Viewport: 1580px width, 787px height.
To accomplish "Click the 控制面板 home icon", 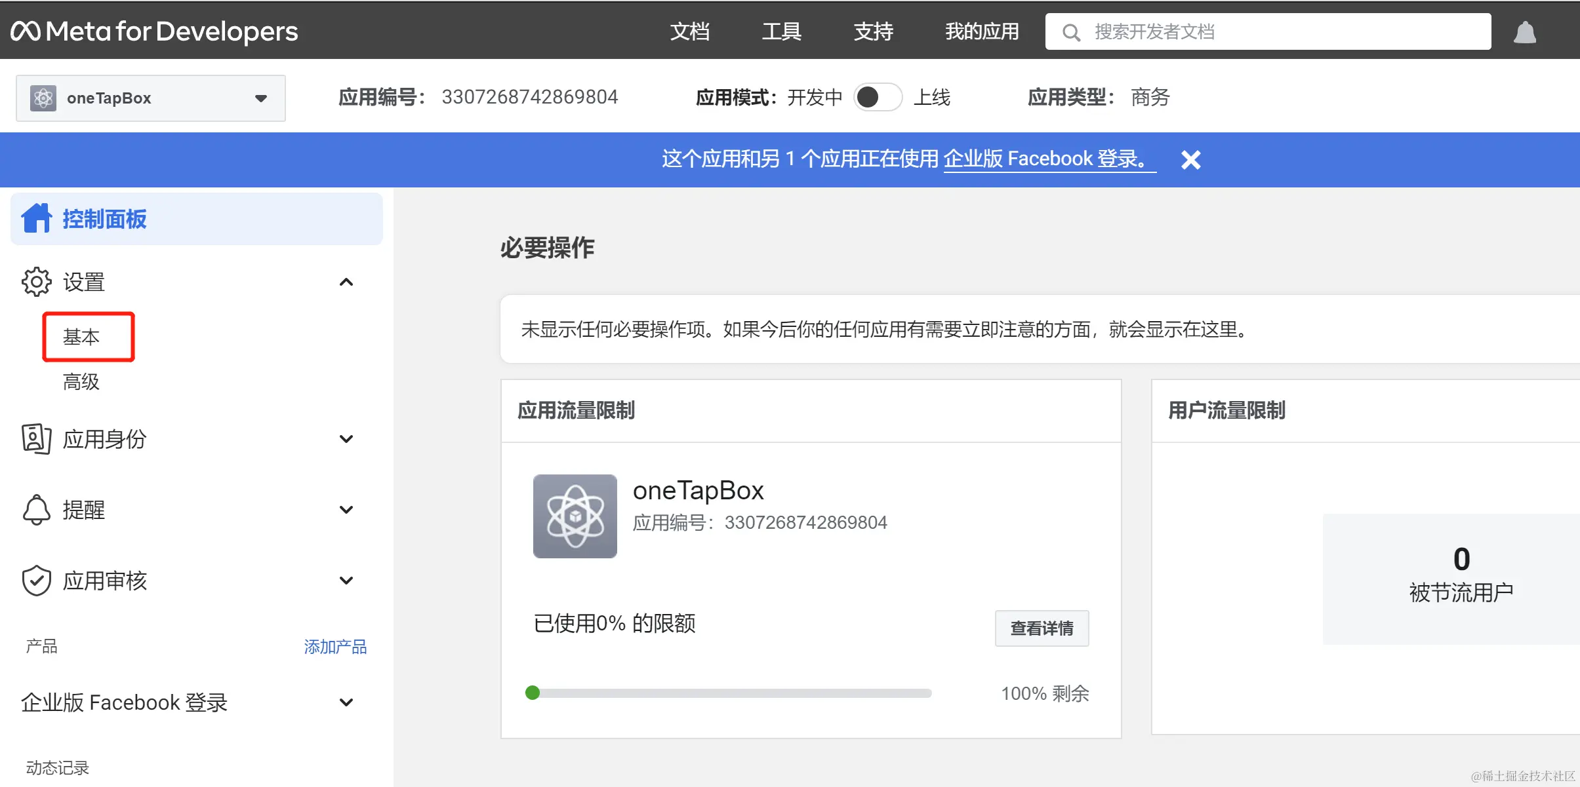I will click(x=37, y=218).
